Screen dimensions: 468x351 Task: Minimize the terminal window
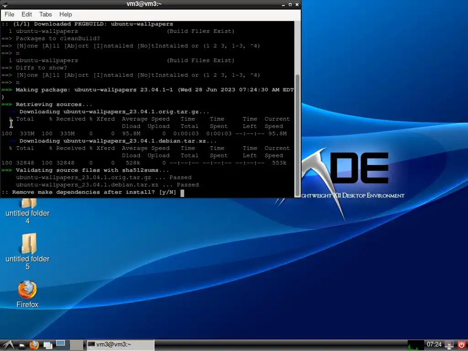(x=283, y=5)
